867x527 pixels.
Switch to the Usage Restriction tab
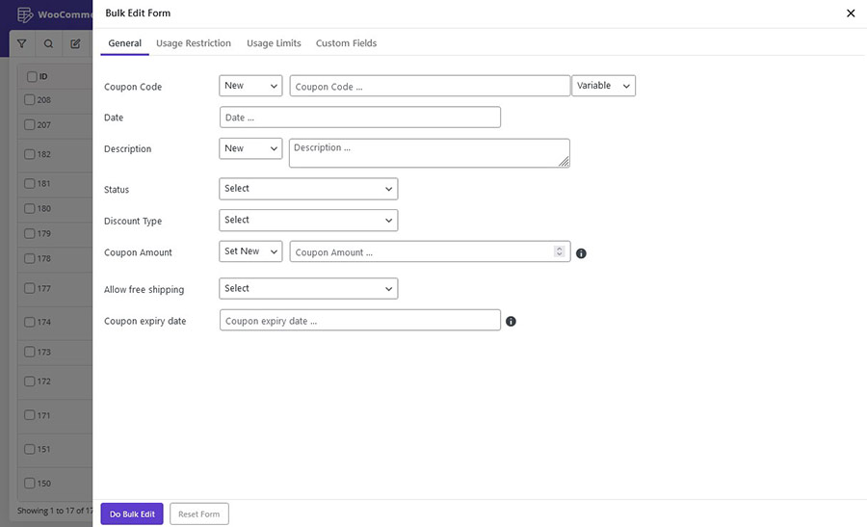pos(194,43)
